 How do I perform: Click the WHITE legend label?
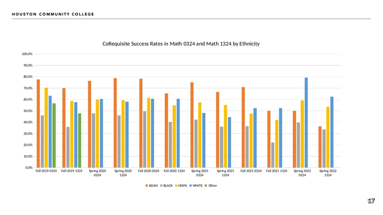(197, 186)
